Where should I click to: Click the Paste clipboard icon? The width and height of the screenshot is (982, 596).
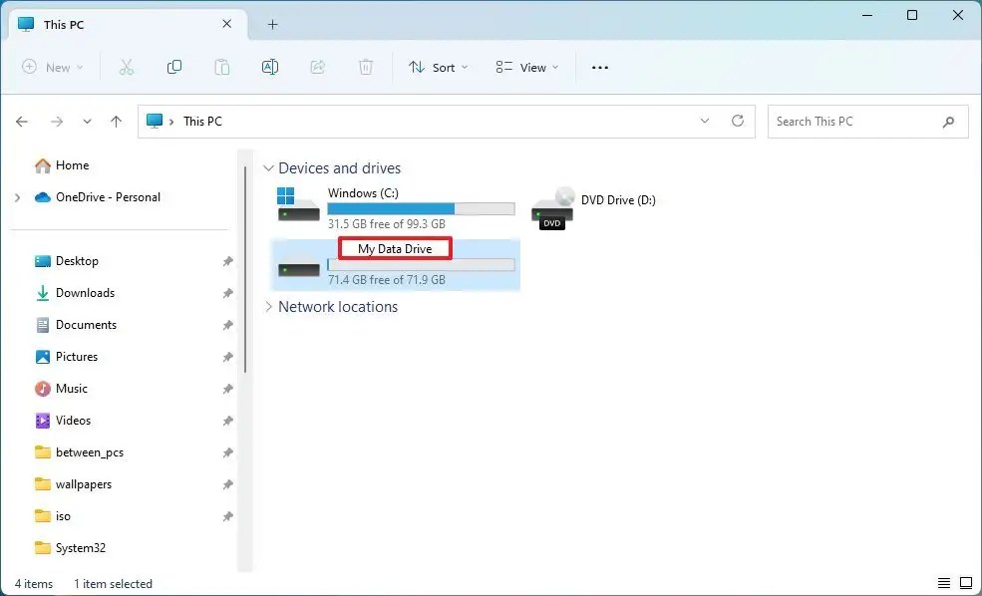click(221, 67)
